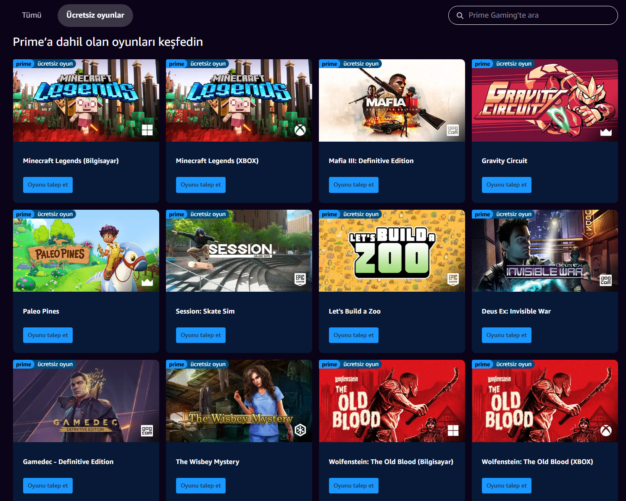The height and width of the screenshot is (501, 626).
Task: Focus the Prime Gaming'te ara search field
Action: tap(533, 16)
